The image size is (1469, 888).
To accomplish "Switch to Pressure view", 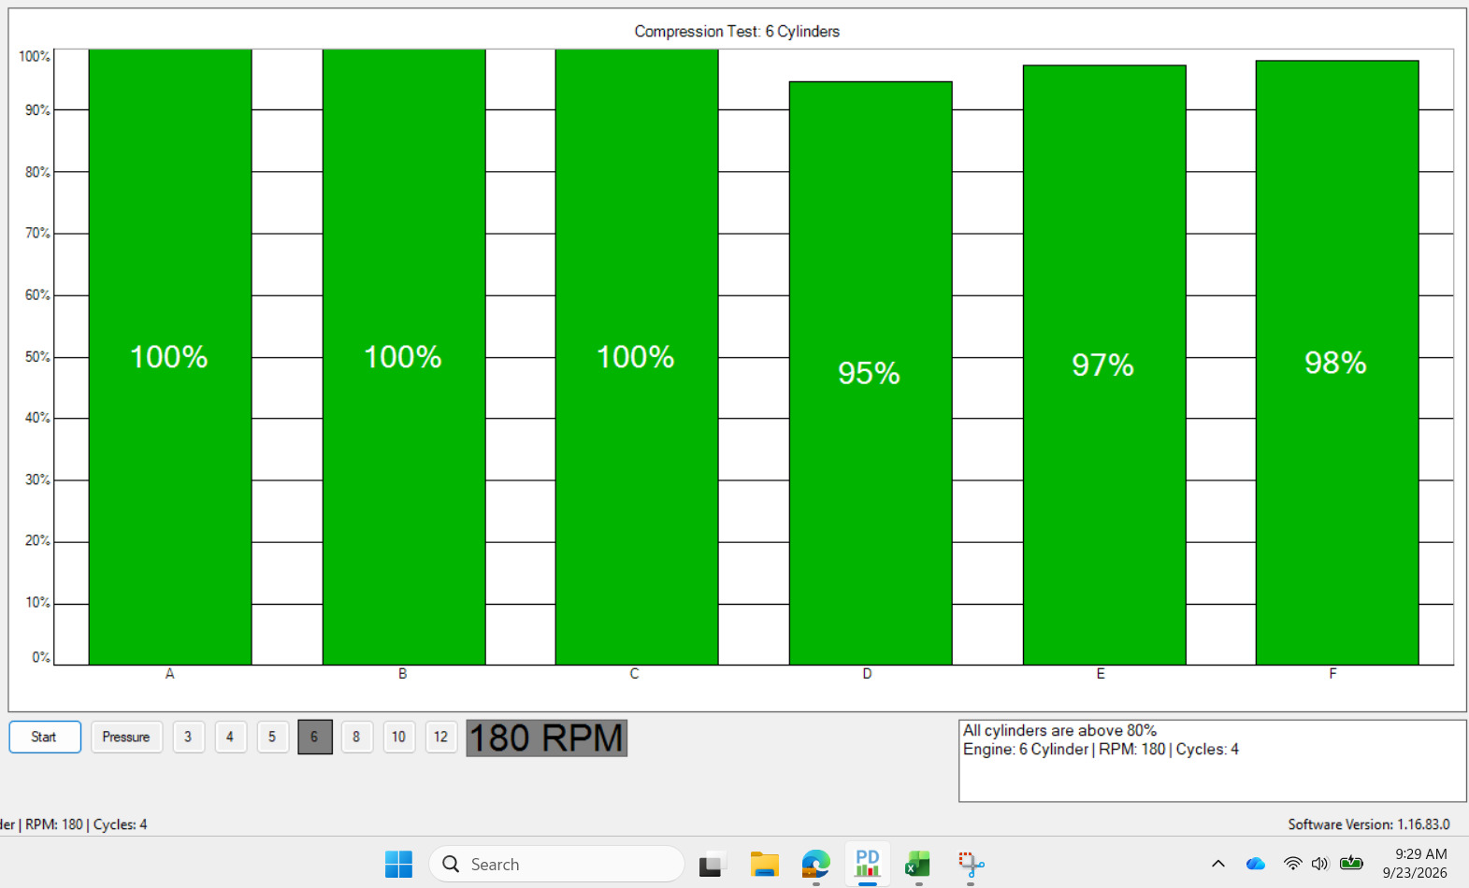I will (126, 737).
